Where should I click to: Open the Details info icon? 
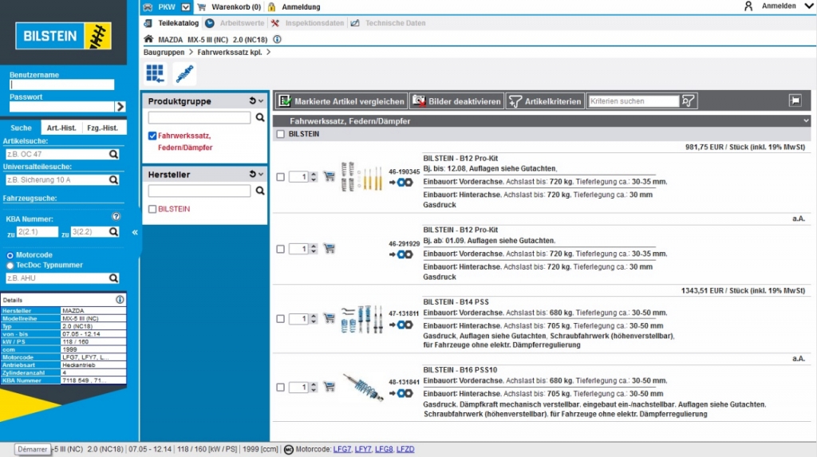[x=120, y=300]
